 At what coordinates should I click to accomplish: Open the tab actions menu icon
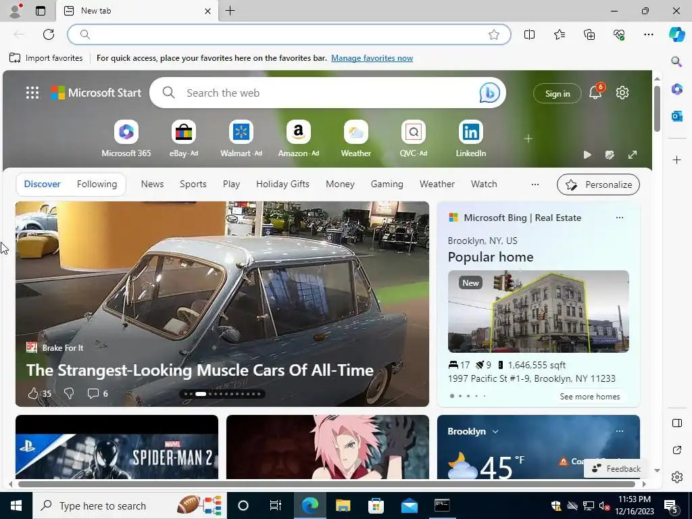[x=41, y=11]
